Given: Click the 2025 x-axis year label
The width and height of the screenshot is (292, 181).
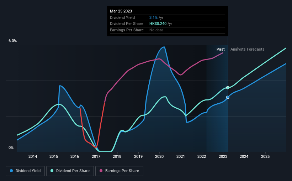Looking at the screenshot, I should [265, 156].
